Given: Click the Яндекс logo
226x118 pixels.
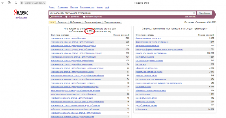Looking at the screenshot, I should (x=21, y=12).
